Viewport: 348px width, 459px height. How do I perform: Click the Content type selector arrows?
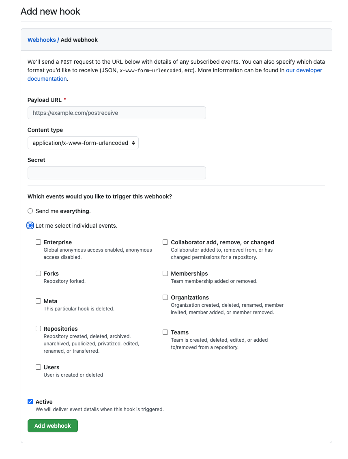click(133, 143)
